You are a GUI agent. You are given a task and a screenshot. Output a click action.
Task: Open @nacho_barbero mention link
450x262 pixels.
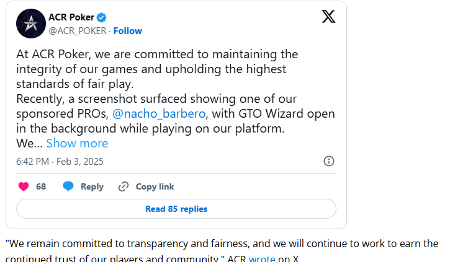pos(159,114)
